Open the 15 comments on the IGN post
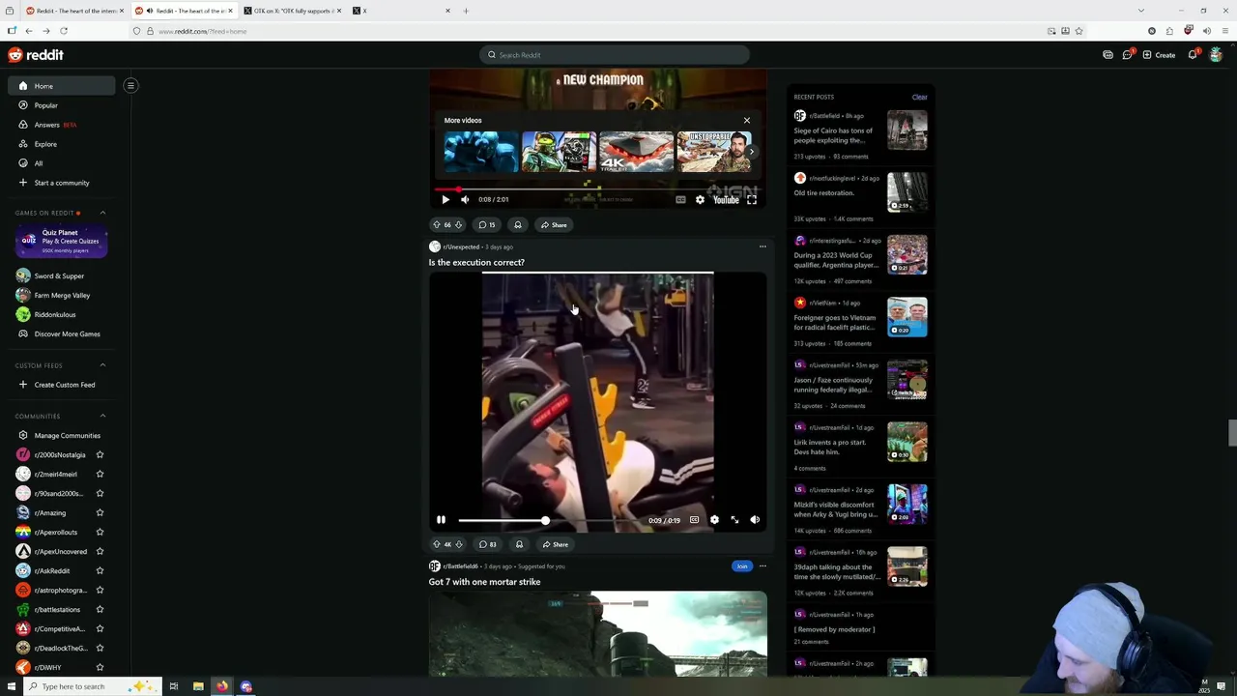This screenshot has width=1237, height=696. click(x=487, y=225)
